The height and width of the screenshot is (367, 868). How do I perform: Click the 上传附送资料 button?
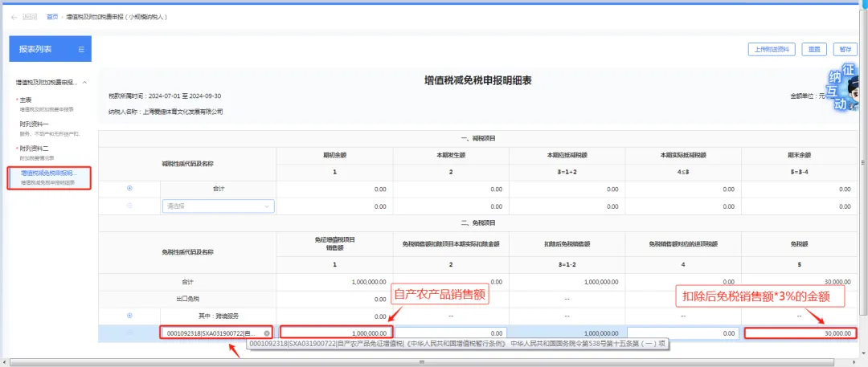(x=771, y=49)
